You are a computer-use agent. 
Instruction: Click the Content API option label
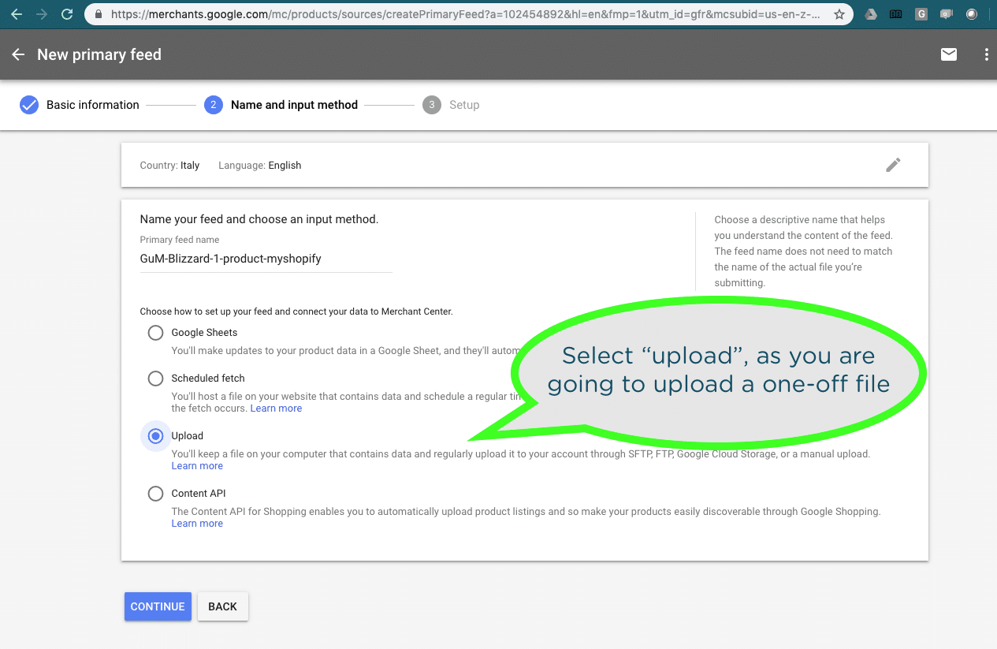[199, 494]
